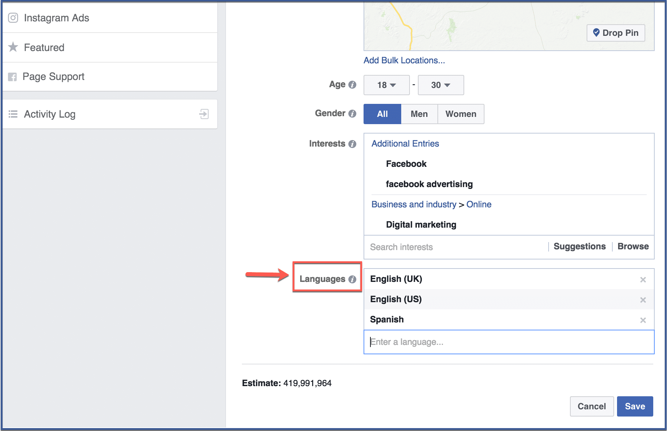Click the Drop Pin button on map
Screen dimensions: 667x431
click(x=616, y=33)
